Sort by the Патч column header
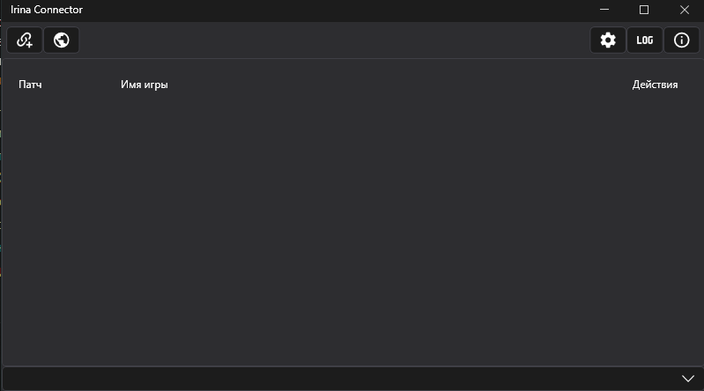The image size is (704, 391). pyautogui.click(x=30, y=85)
